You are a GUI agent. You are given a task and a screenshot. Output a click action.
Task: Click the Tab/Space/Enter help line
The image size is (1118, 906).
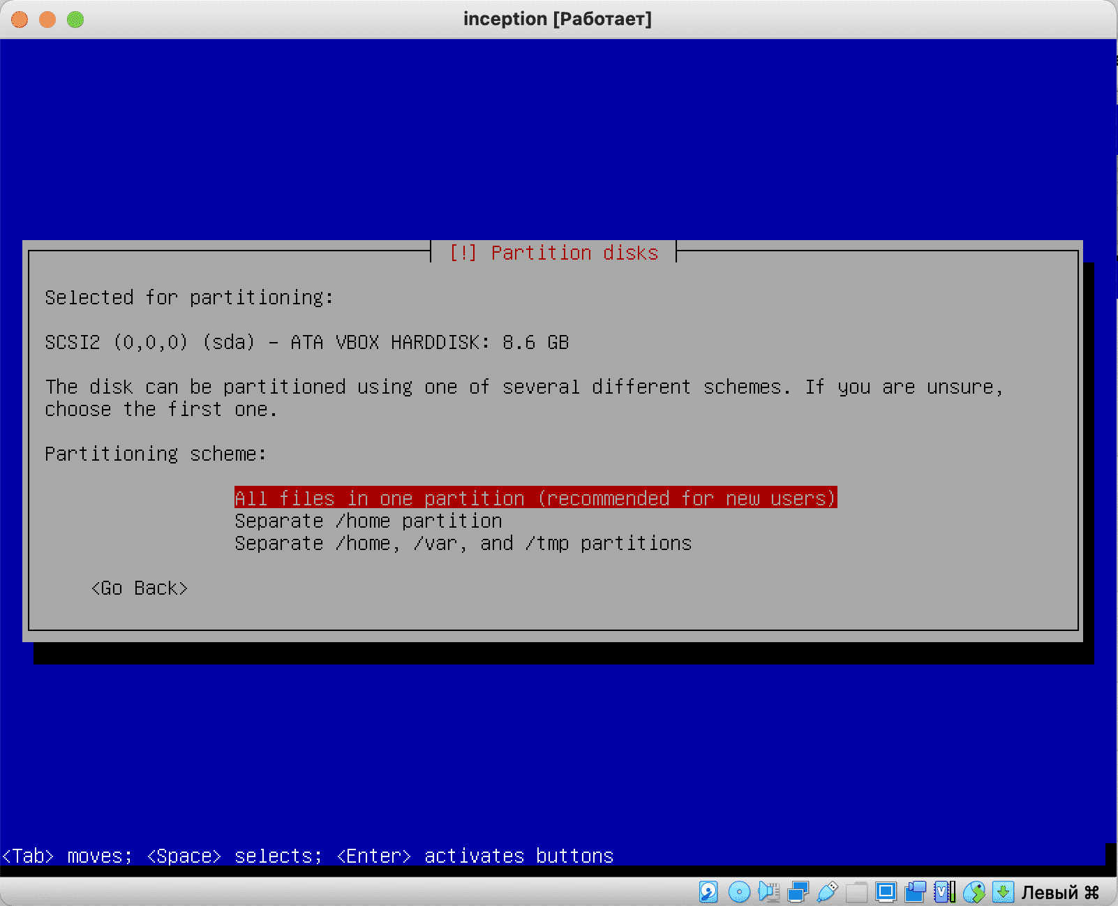tap(308, 856)
